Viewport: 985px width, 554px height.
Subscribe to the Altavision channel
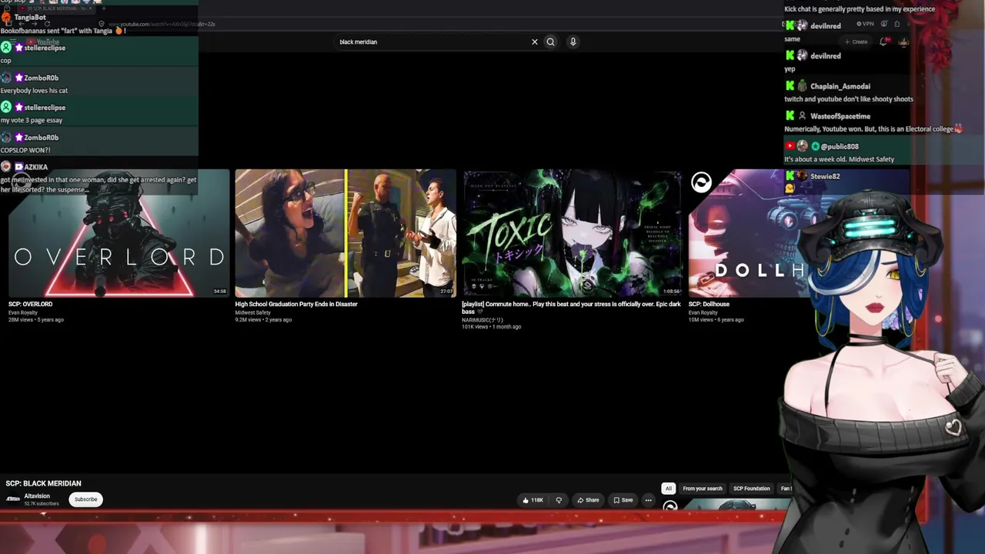pos(85,499)
